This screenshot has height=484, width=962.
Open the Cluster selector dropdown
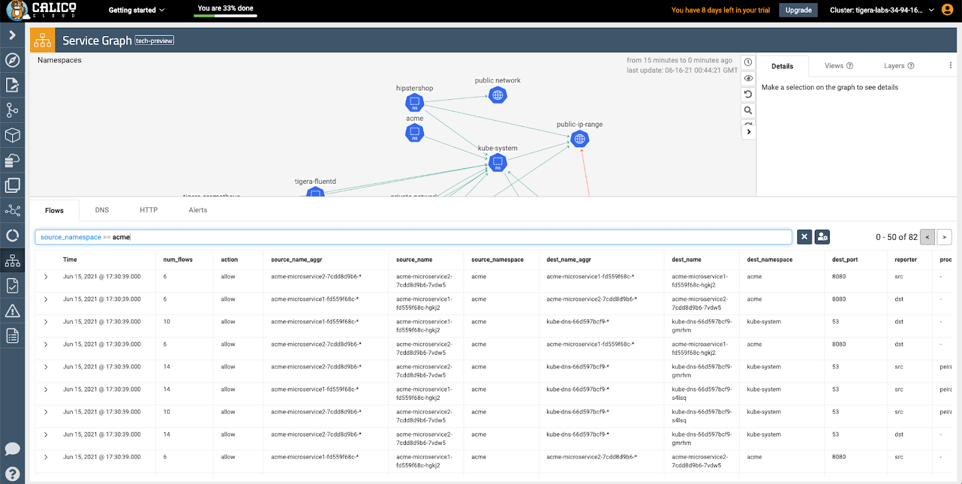pyautogui.click(x=882, y=10)
